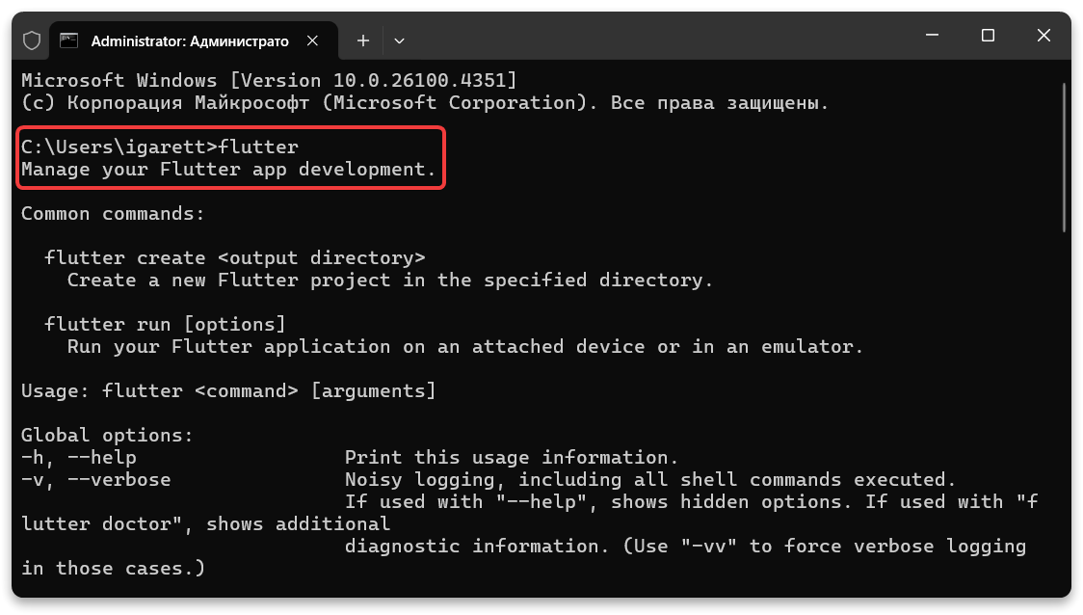Close the terminal window
This screenshot has height=615, width=1083.
[x=1043, y=36]
